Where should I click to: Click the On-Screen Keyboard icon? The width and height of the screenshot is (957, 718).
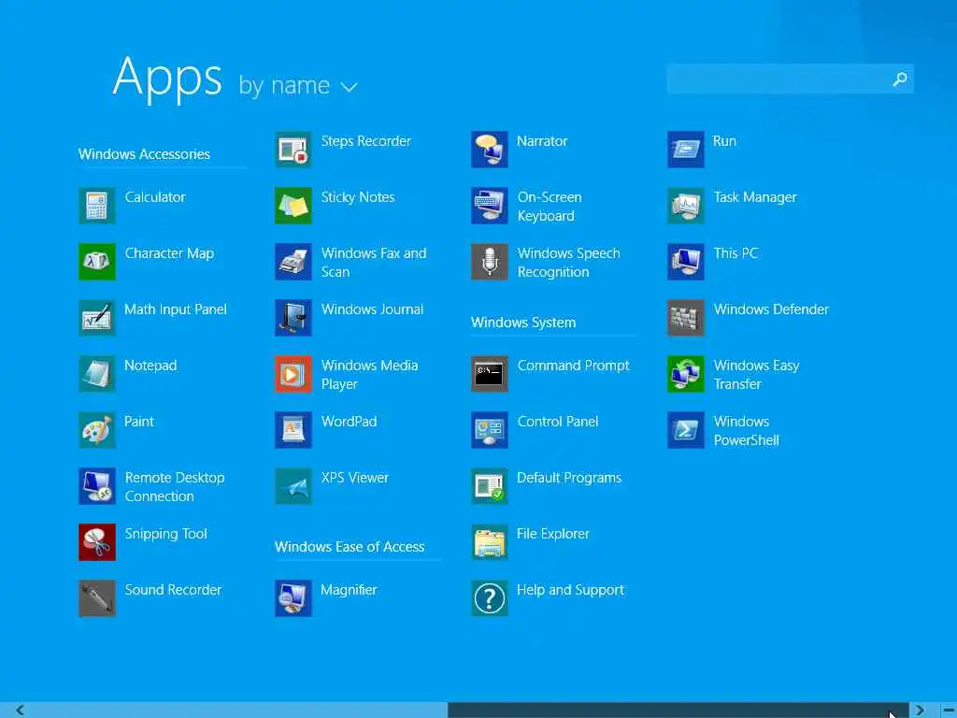(x=490, y=206)
